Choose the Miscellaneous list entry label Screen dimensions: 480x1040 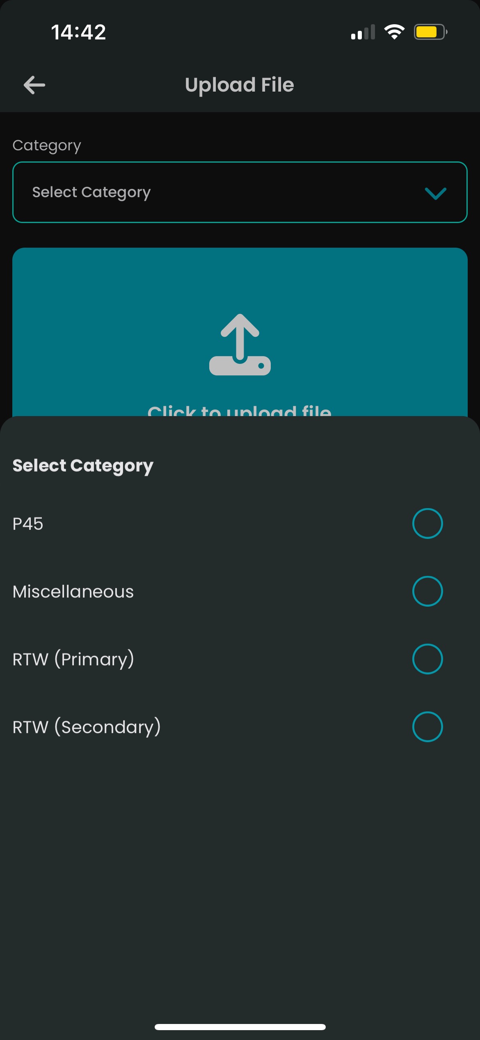click(x=73, y=591)
